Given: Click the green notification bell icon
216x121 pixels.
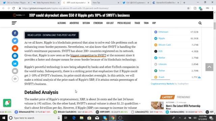Looking at the screenshot, I should click(7, 103).
